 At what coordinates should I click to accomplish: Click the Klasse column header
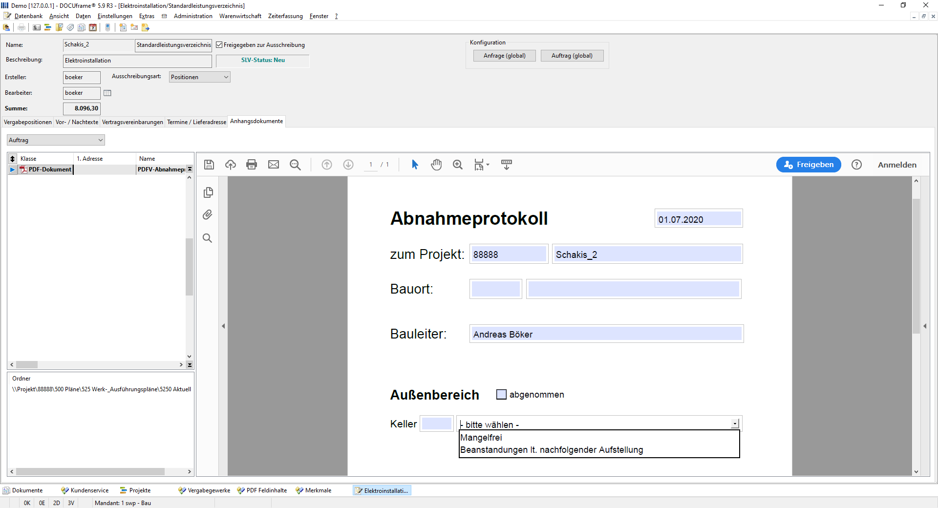(x=45, y=159)
